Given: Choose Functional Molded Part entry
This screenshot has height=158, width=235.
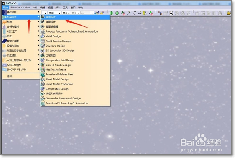Looking at the screenshot, I should pos(76,75).
